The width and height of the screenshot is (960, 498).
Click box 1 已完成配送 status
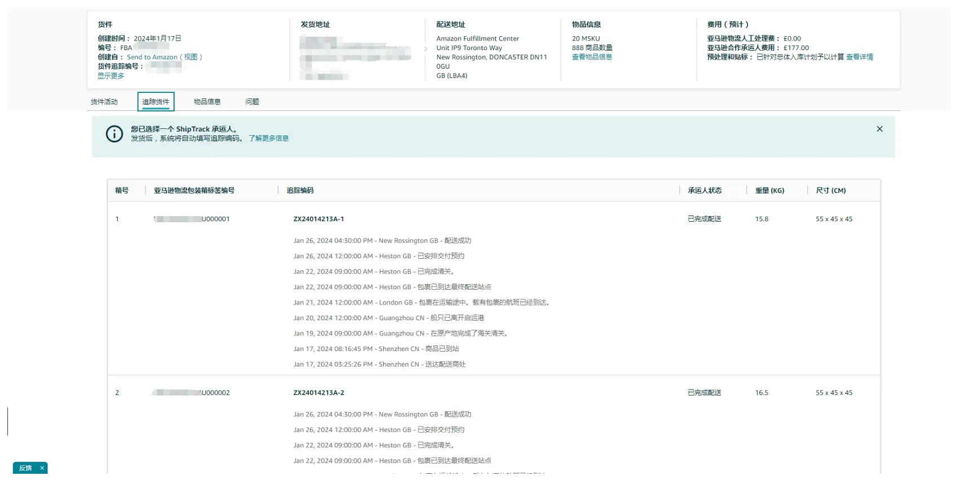704,219
